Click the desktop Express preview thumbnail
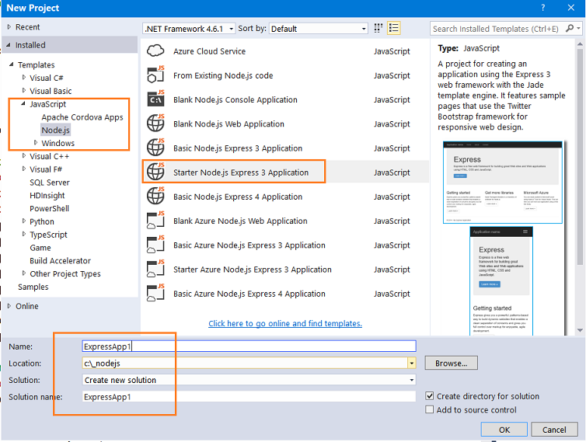The image size is (586, 442). (503, 183)
